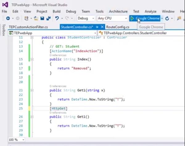
Task: Start debugging with Google Chrome button
Action: point(145,19)
